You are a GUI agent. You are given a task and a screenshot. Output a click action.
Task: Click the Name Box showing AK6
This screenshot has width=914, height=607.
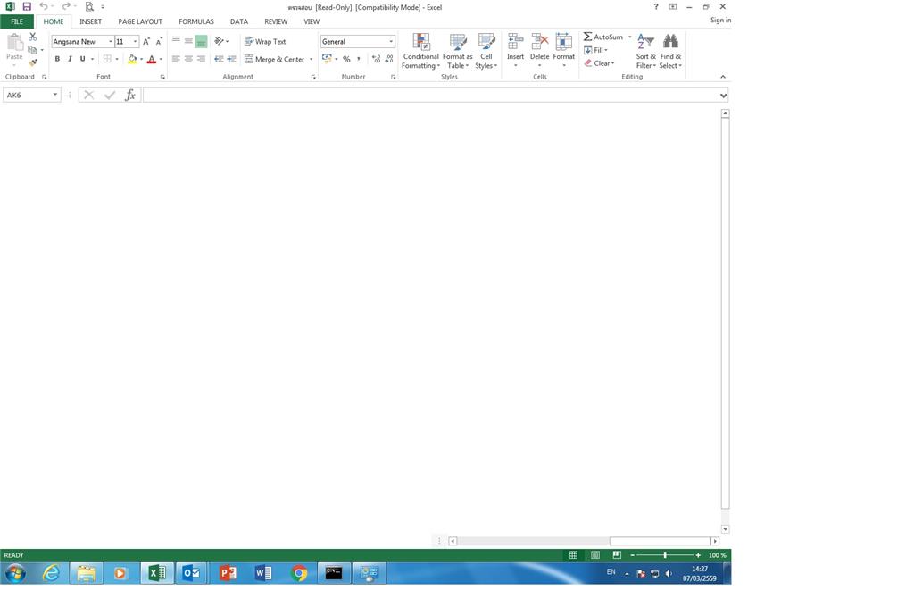click(31, 95)
